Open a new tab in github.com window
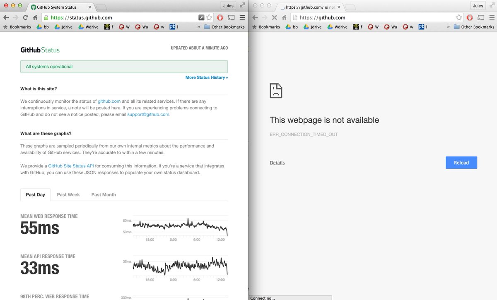Screen dimensions: 497x300 (350, 7)
